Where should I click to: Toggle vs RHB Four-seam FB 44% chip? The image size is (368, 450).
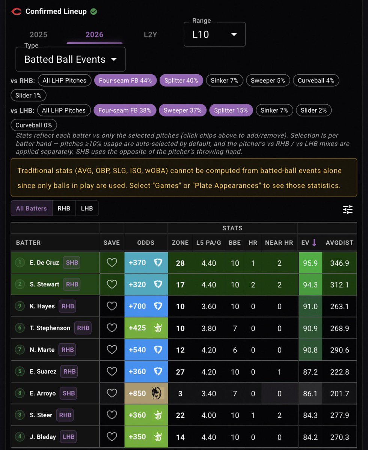click(x=125, y=81)
